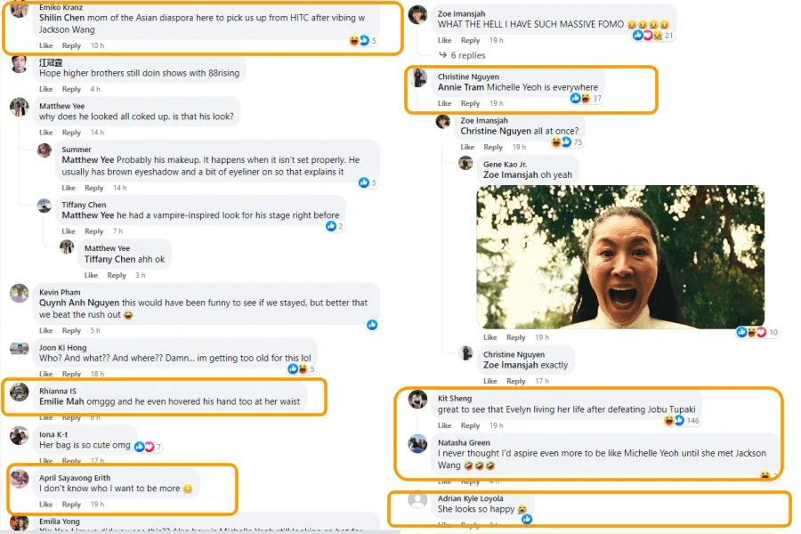Like Matthew Yee's "coked up" comment
This screenshot has height=534, width=801.
44,133
